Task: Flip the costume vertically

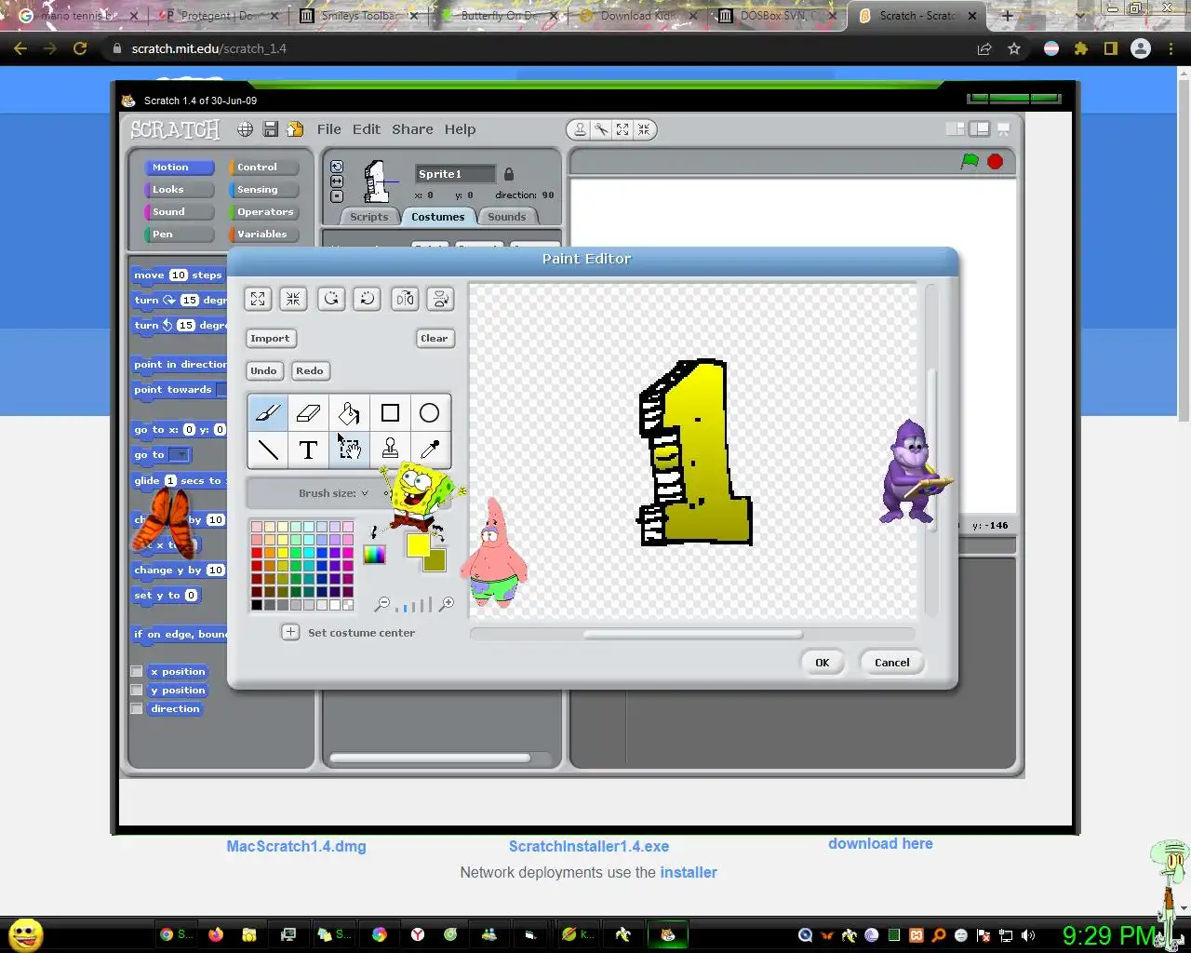Action: (x=440, y=299)
